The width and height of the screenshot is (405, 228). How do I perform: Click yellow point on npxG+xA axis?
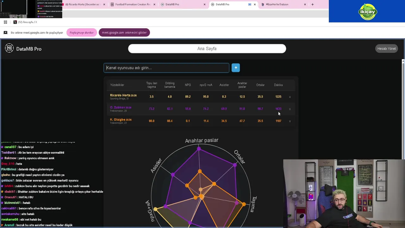155,209
